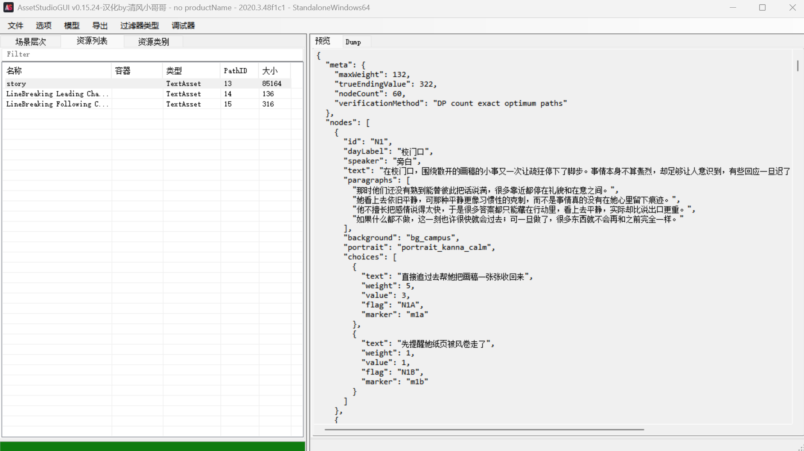Image resolution: width=804 pixels, height=451 pixels.
Task: Click the choice text 先提醒她纸页被风卷走了
Action: (x=443, y=344)
